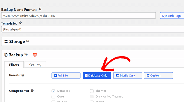Image resolution: width=184 pixels, height=102 pixels.
Task: Select the Media Only preset
Action: pos(128,76)
